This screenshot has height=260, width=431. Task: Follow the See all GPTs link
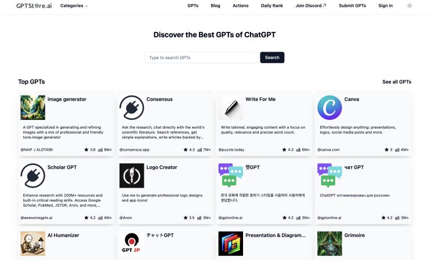coord(397,82)
